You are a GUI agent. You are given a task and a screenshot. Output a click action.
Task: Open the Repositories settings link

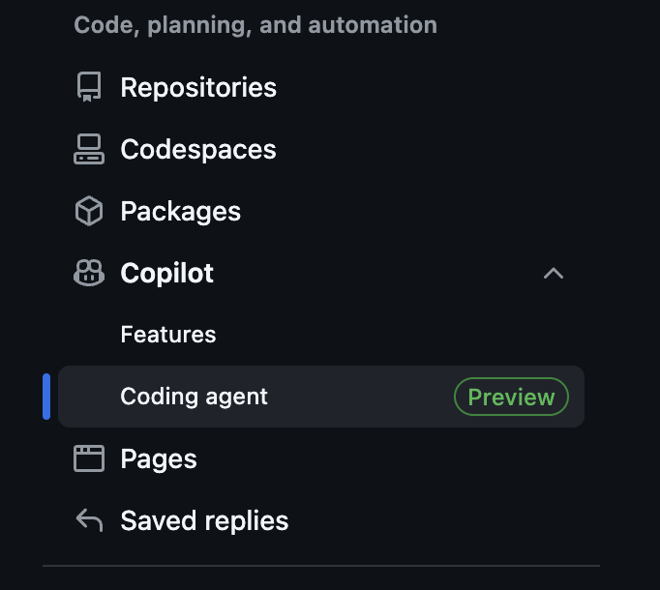(x=198, y=88)
